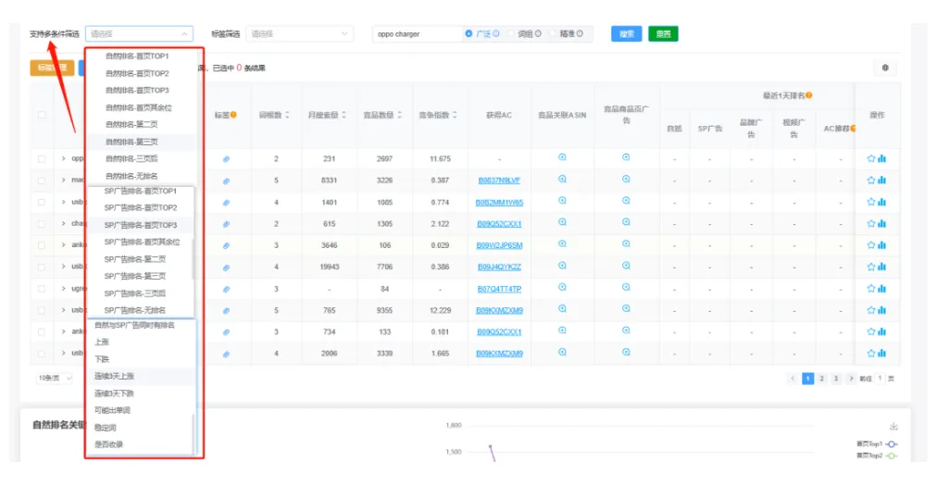Click tag icon in the B0837N9LVF row
937x486 pixels.
click(x=227, y=181)
